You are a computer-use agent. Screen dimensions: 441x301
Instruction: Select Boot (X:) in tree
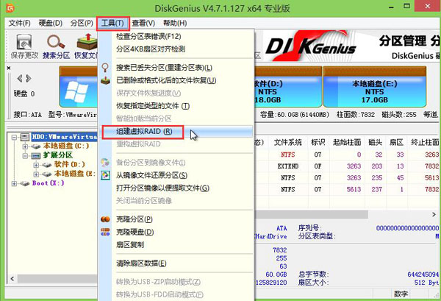(x=48, y=183)
